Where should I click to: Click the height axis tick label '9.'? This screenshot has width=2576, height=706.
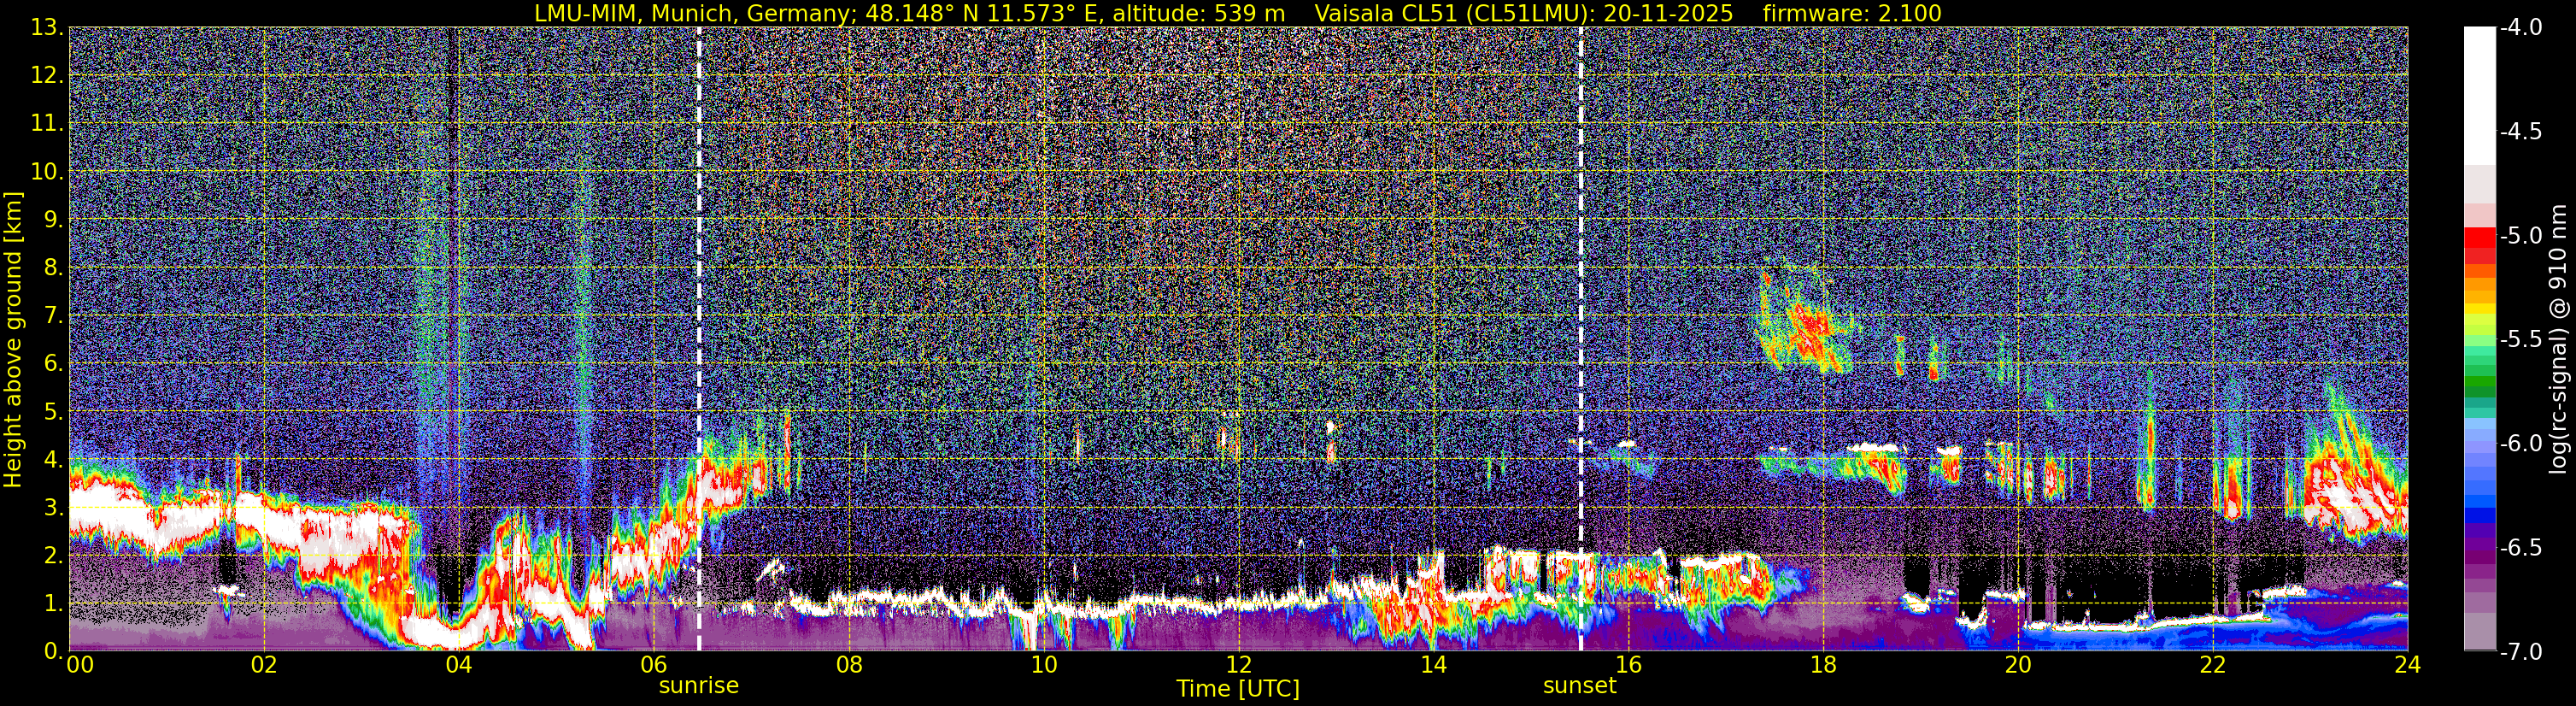[x=54, y=219]
